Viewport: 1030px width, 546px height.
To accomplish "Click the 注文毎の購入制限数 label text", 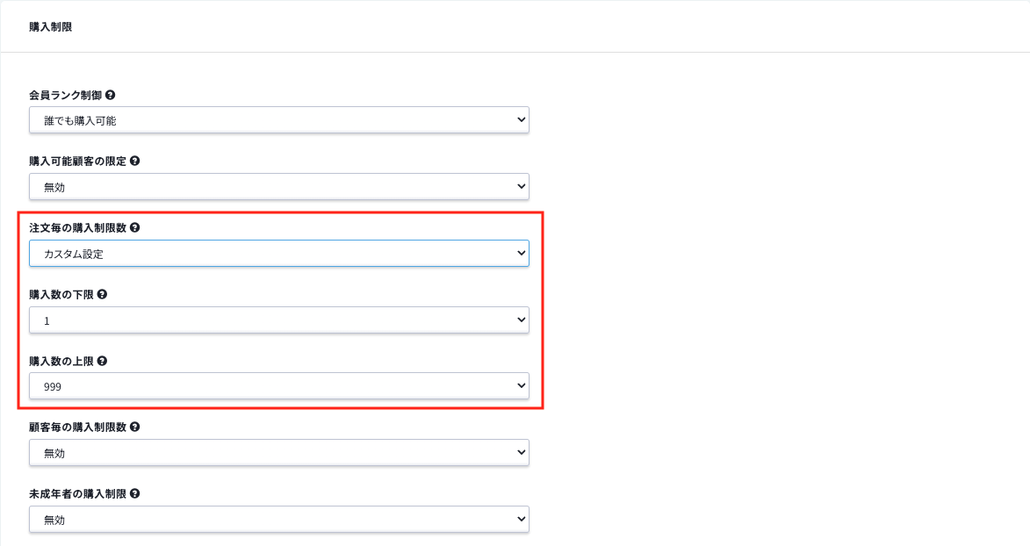I will [77, 228].
